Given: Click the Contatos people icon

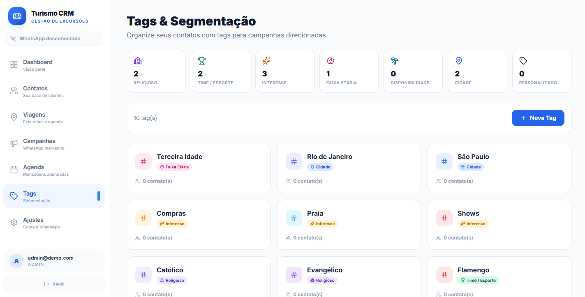Looking at the screenshot, I should 14,91.
